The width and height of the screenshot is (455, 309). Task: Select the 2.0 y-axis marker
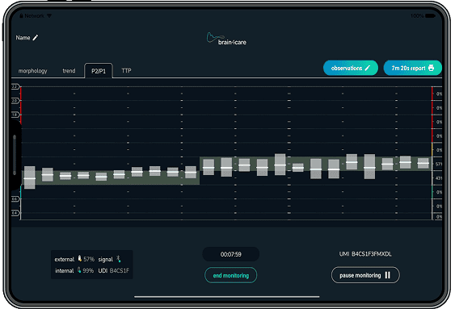click(15, 101)
